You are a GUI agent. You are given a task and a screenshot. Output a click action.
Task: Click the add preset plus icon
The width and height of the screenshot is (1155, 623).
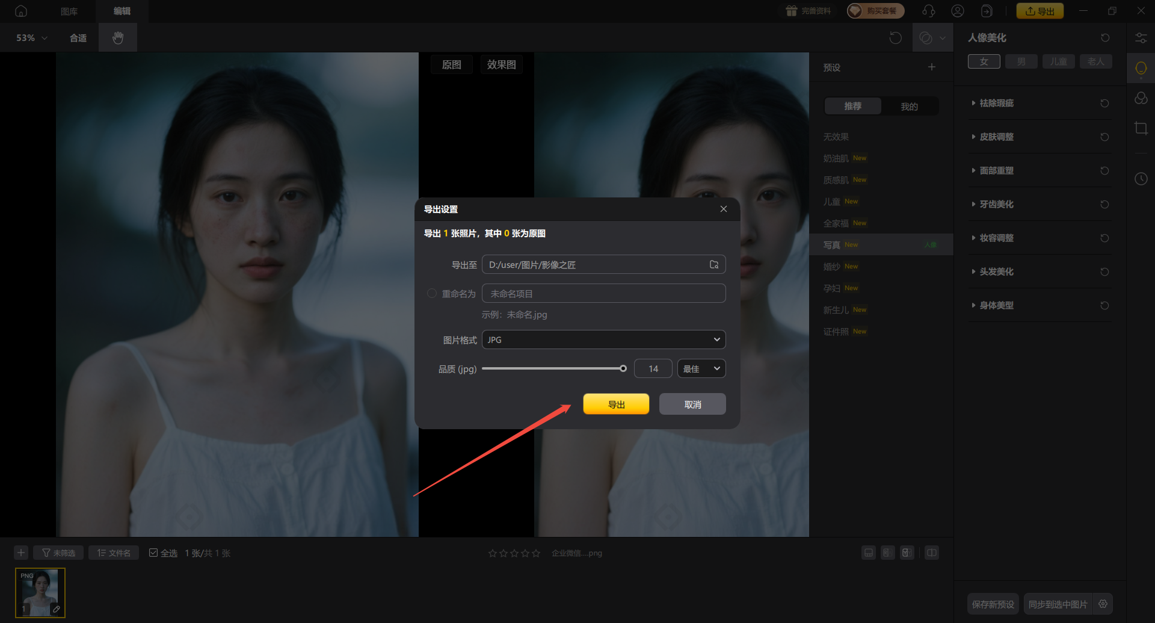(931, 67)
